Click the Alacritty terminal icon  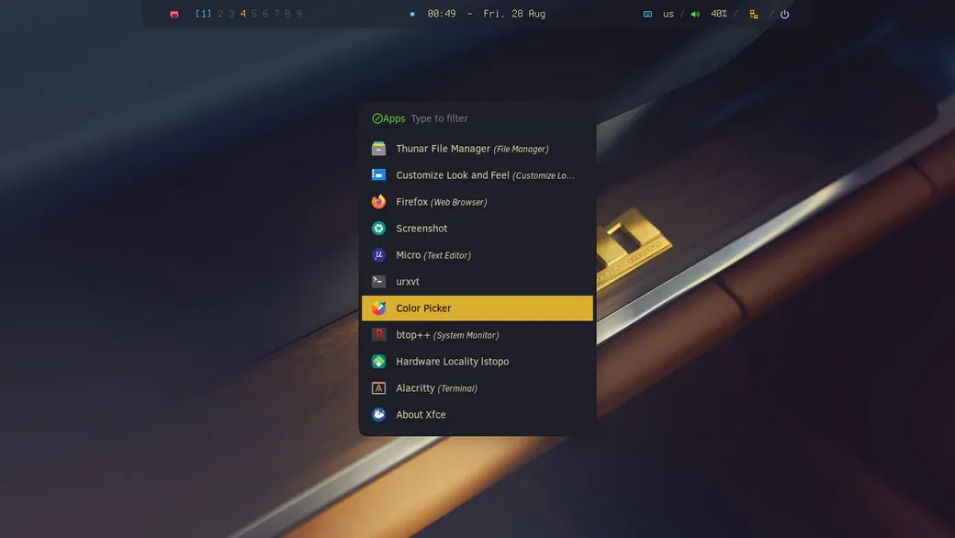coord(379,387)
